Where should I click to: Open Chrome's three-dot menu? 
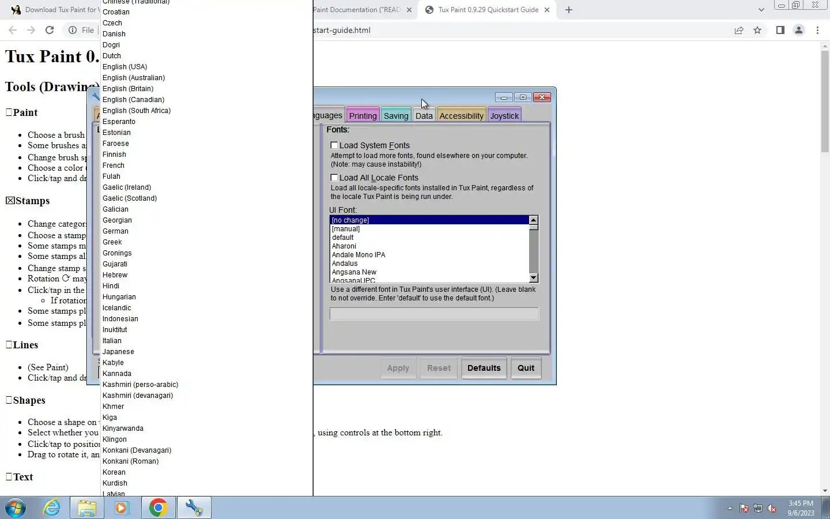(x=817, y=30)
